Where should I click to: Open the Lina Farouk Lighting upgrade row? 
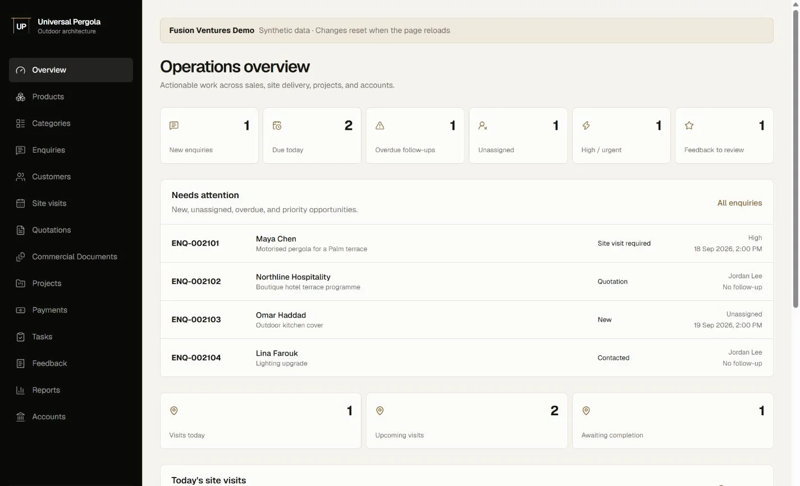(x=467, y=358)
